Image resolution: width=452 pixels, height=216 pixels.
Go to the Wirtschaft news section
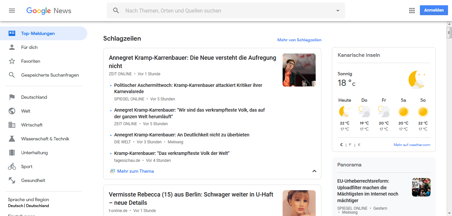coord(44,125)
